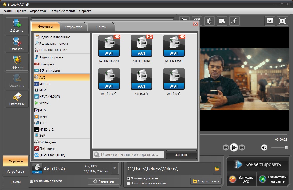Viewport: 293px width, 190px height.
Task: Select HEVC (H.265) category
Action: pos(62,96)
